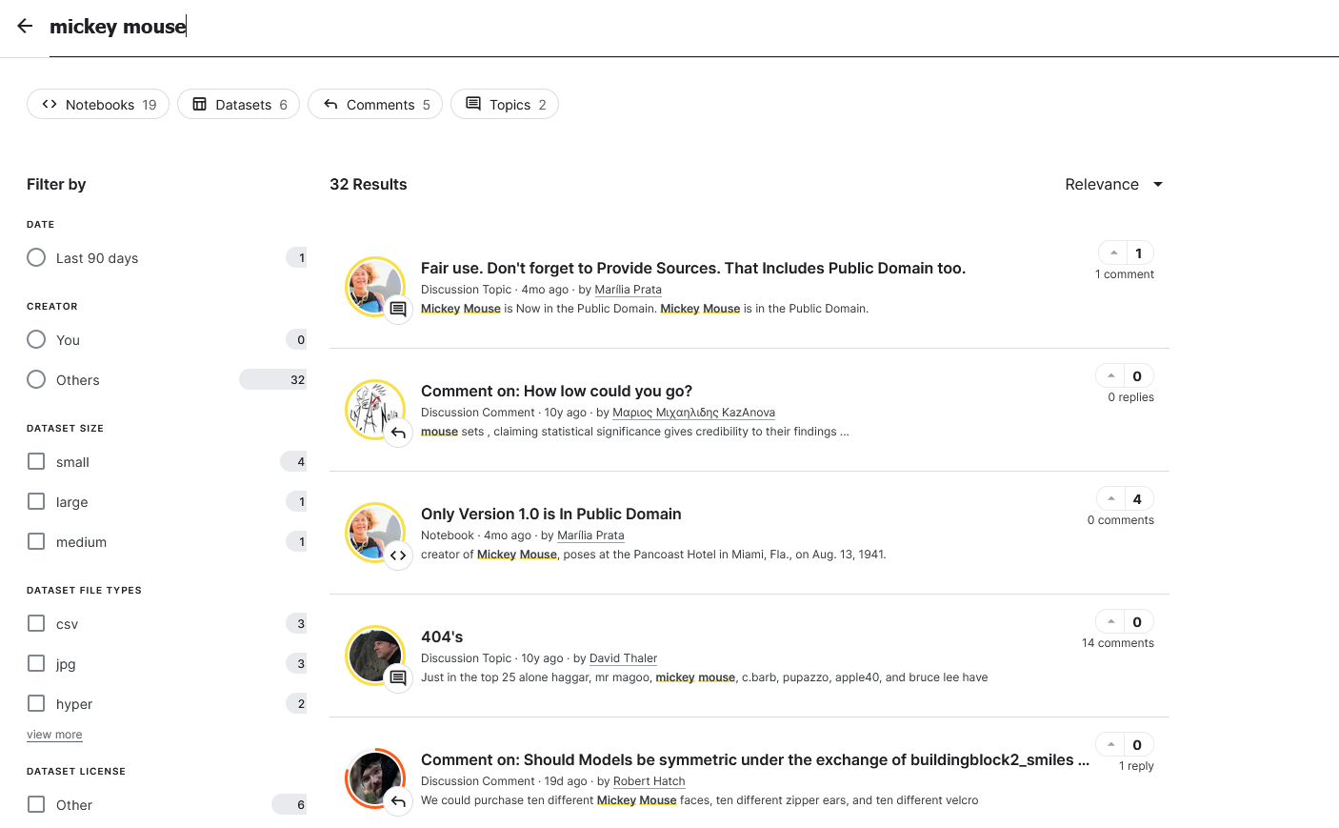Visit Marília Prata's profile from notebook result
Image resolution: width=1339 pixels, height=828 pixels.
point(590,535)
